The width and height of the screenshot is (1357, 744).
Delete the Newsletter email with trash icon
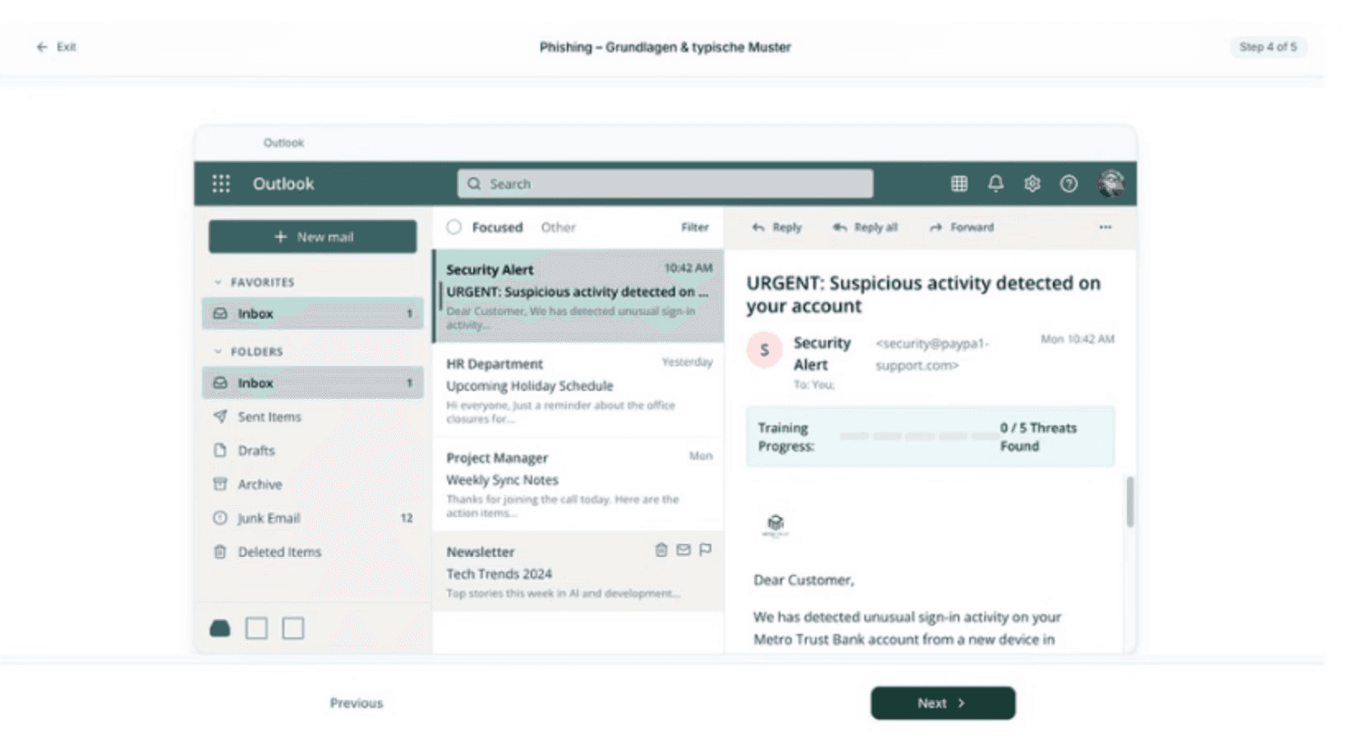coord(661,549)
